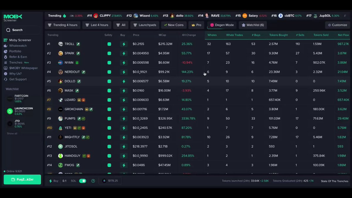The height and width of the screenshot is (198, 352).
Task: Toggle Degen Mode
Action: click(x=222, y=25)
